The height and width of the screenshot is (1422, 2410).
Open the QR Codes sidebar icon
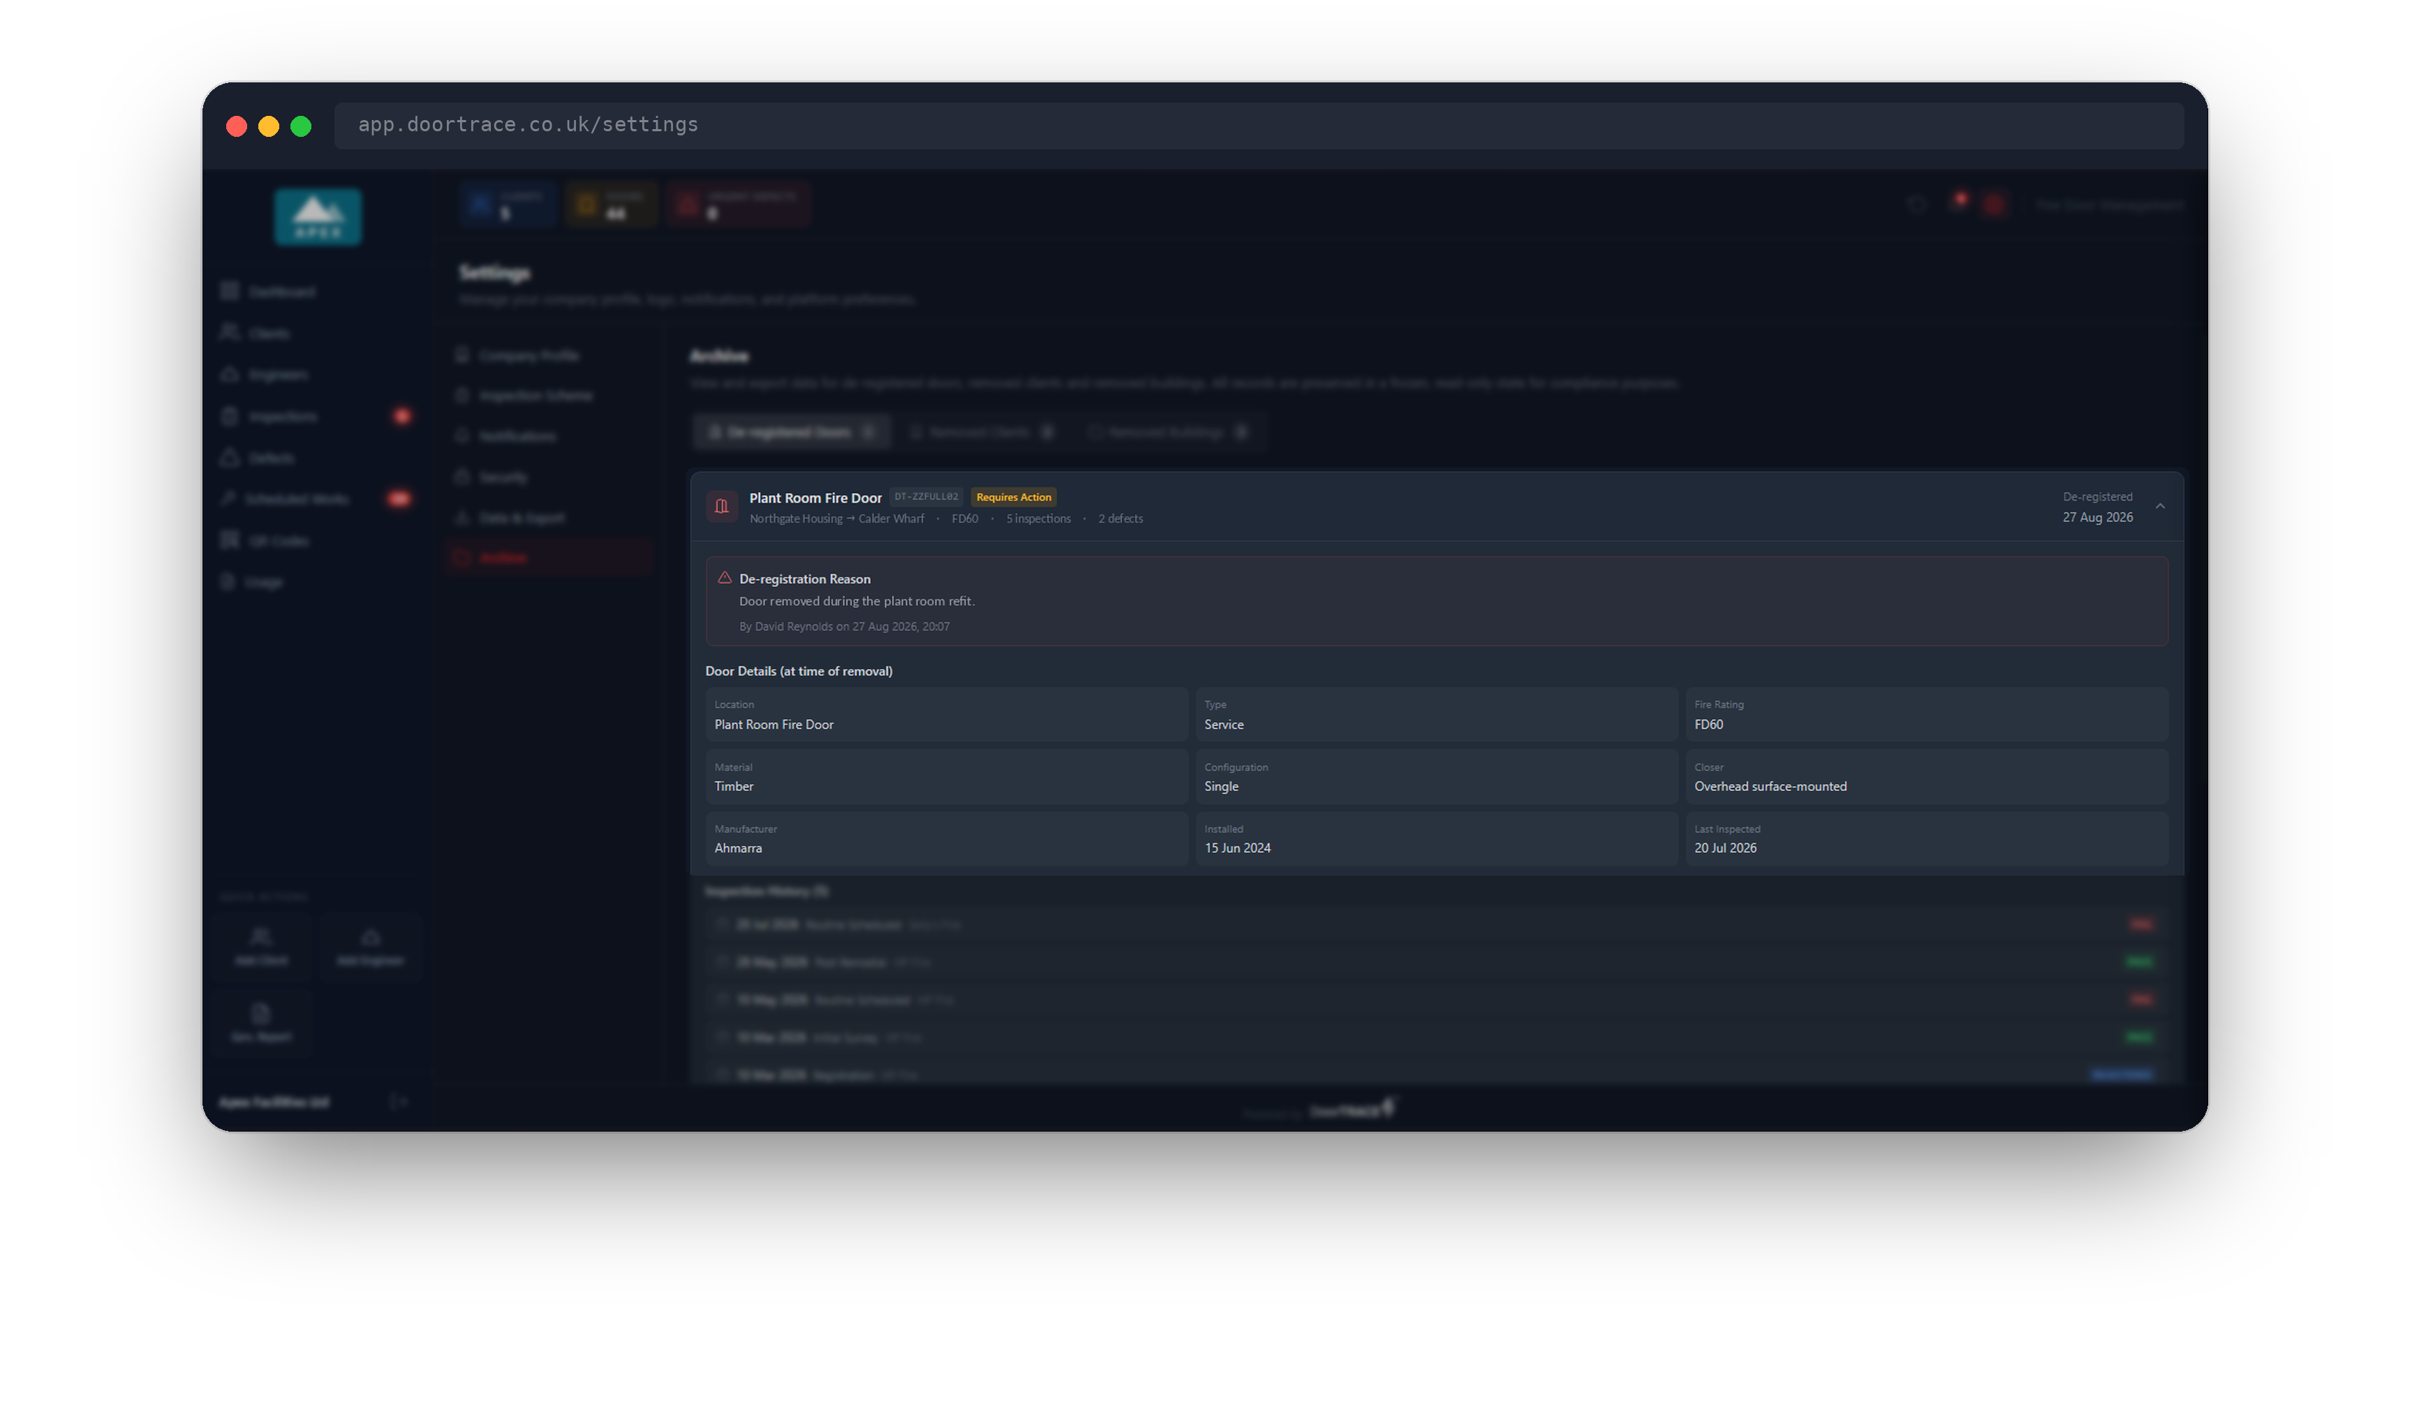point(230,540)
